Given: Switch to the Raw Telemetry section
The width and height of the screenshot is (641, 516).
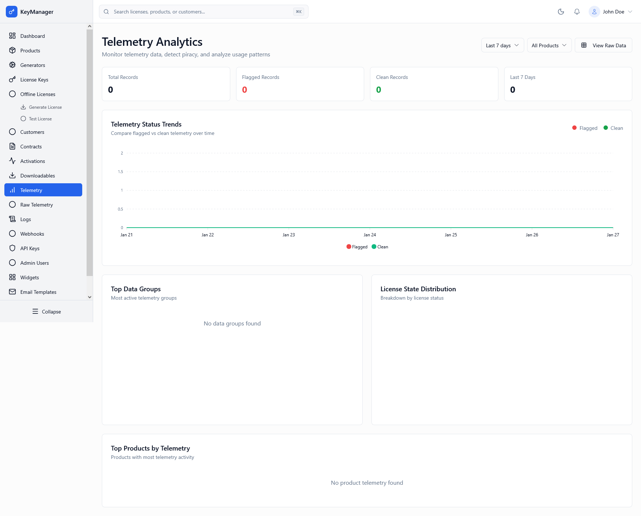Looking at the screenshot, I should coord(36,204).
